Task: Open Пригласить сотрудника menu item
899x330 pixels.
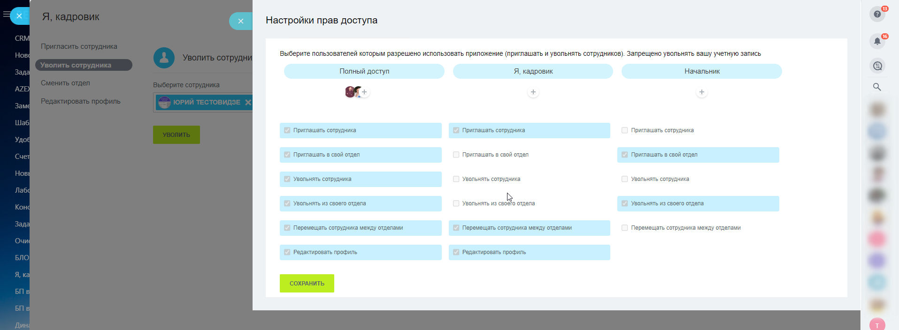Action: tap(79, 46)
